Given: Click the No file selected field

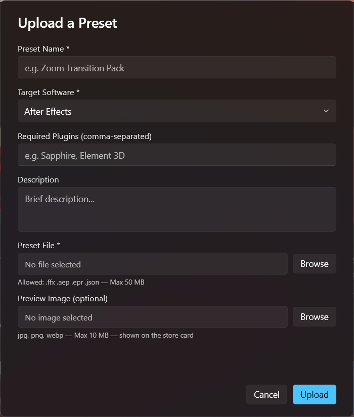Looking at the screenshot, I should click(153, 263).
